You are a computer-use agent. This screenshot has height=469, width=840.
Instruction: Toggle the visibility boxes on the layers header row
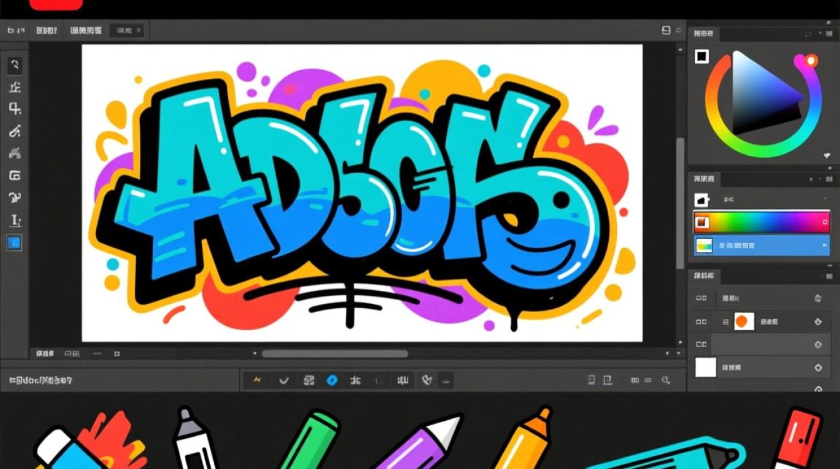pos(701,298)
